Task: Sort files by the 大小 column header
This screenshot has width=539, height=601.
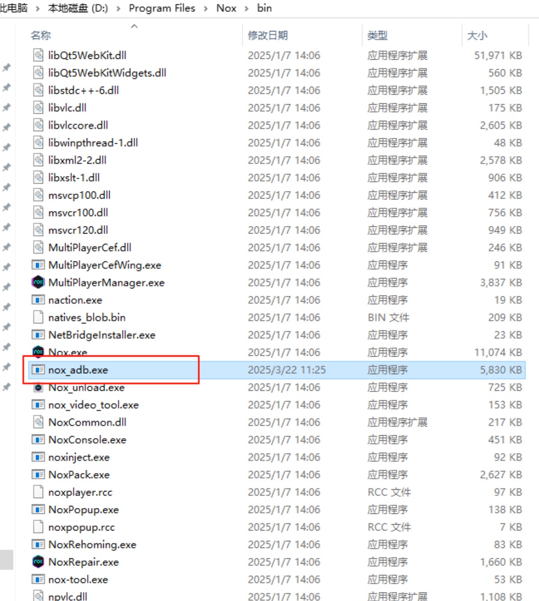Action: [x=477, y=35]
